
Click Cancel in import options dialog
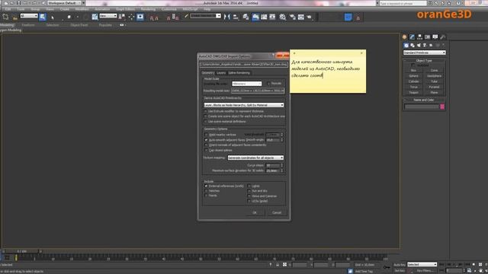[277, 212]
